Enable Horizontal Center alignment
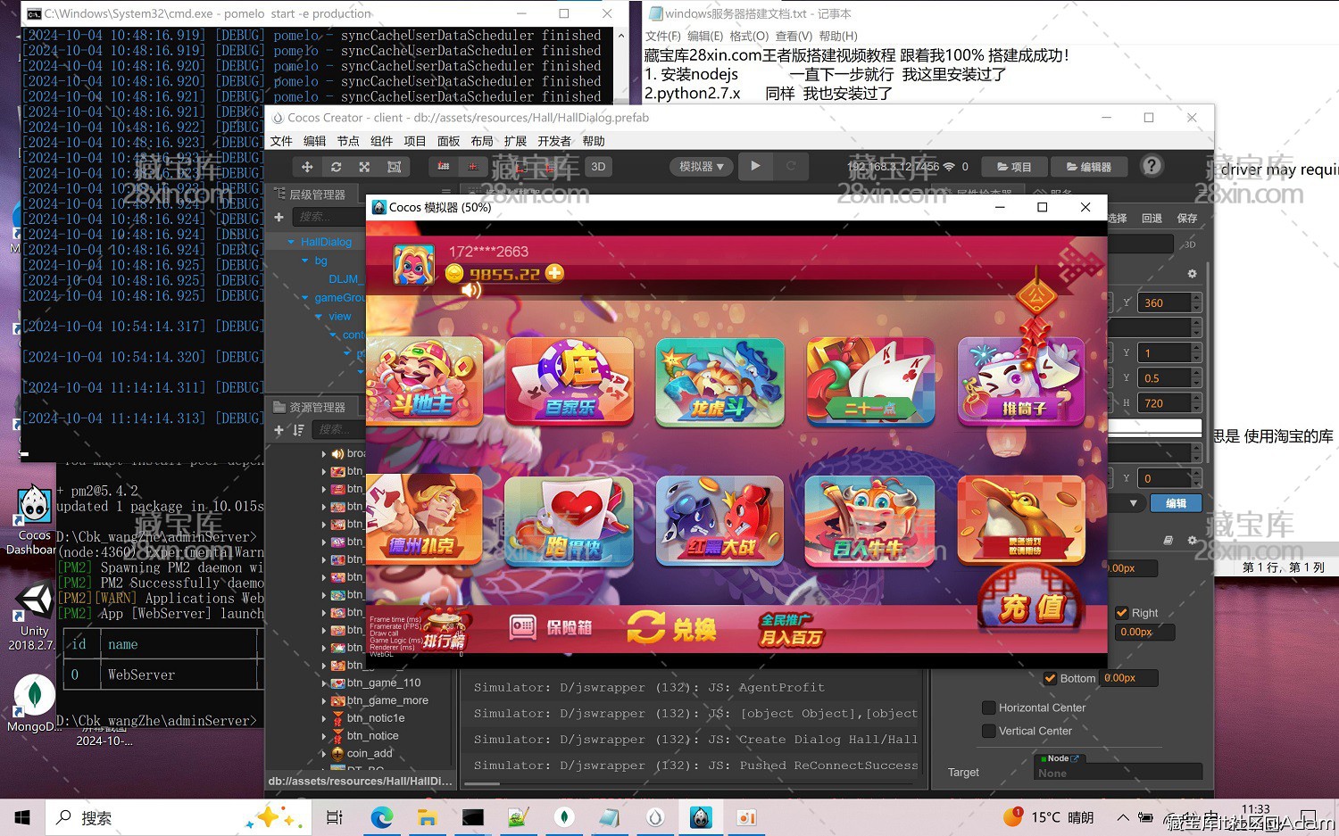Image resolution: width=1339 pixels, height=836 pixels. point(989,708)
